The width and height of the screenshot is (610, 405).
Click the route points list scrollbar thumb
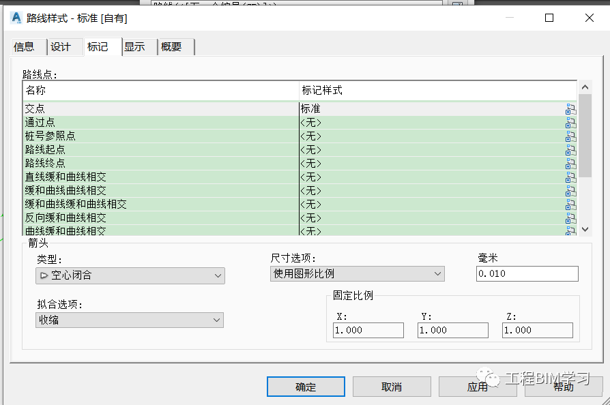(x=585, y=135)
